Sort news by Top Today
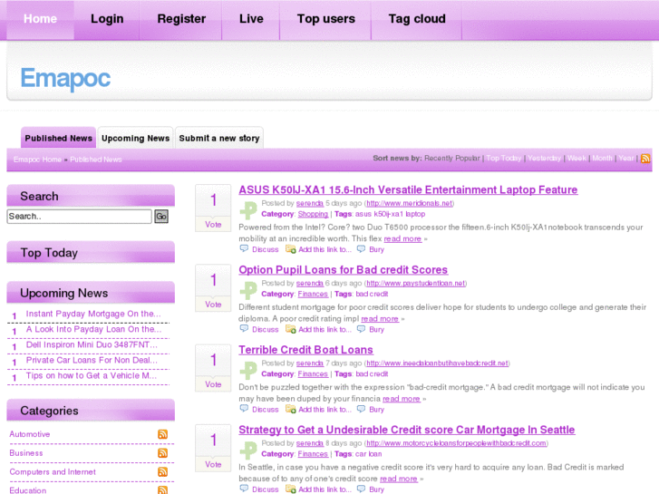The height and width of the screenshot is (494, 659). point(503,158)
